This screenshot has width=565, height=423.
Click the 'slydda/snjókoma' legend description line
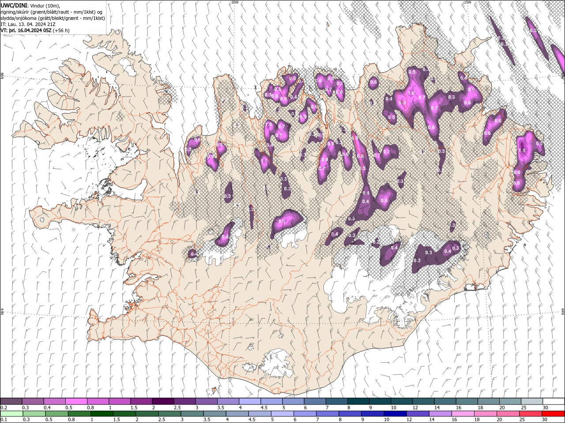(53, 18)
